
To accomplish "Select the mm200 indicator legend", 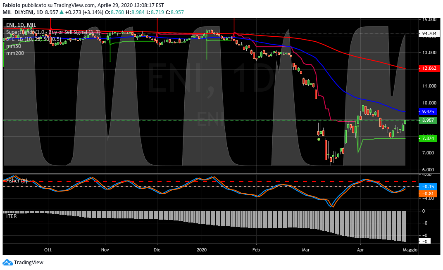I will 14,53.
